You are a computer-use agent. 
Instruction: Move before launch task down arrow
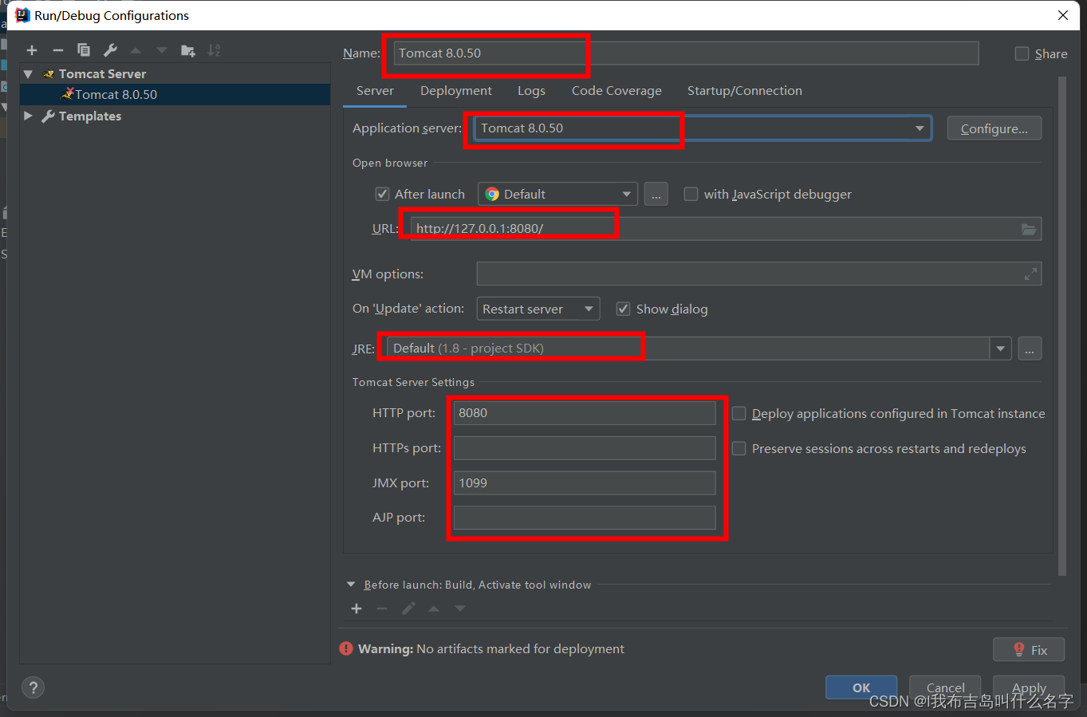pos(460,609)
